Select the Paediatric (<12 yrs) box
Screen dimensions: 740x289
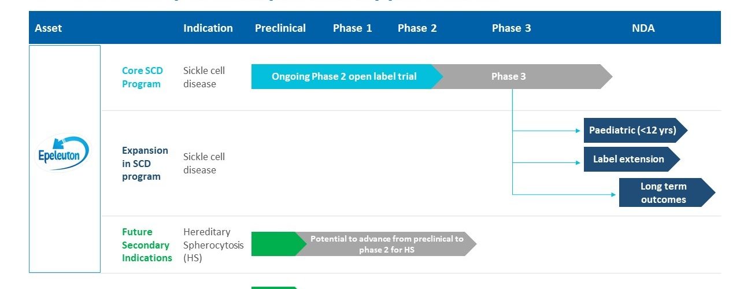tap(632, 130)
